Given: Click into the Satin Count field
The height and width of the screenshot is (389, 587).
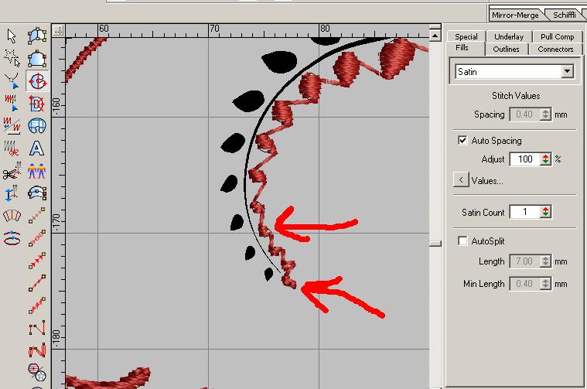Looking at the screenshot, I should pyautogui.click(x=525, y=212).
